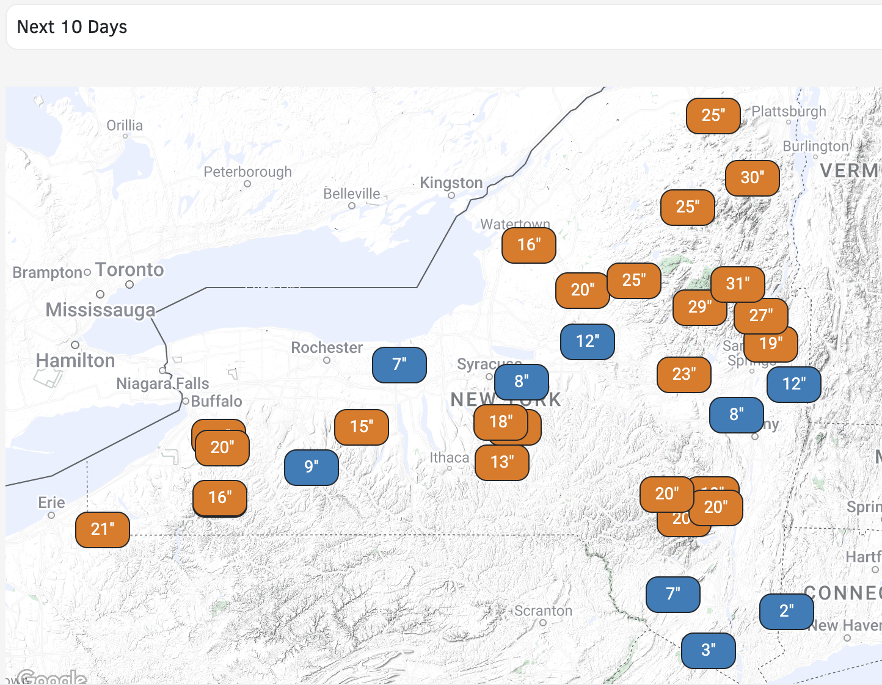Open the 23" orange snowfall marker
882x685 pixels.
683,374
